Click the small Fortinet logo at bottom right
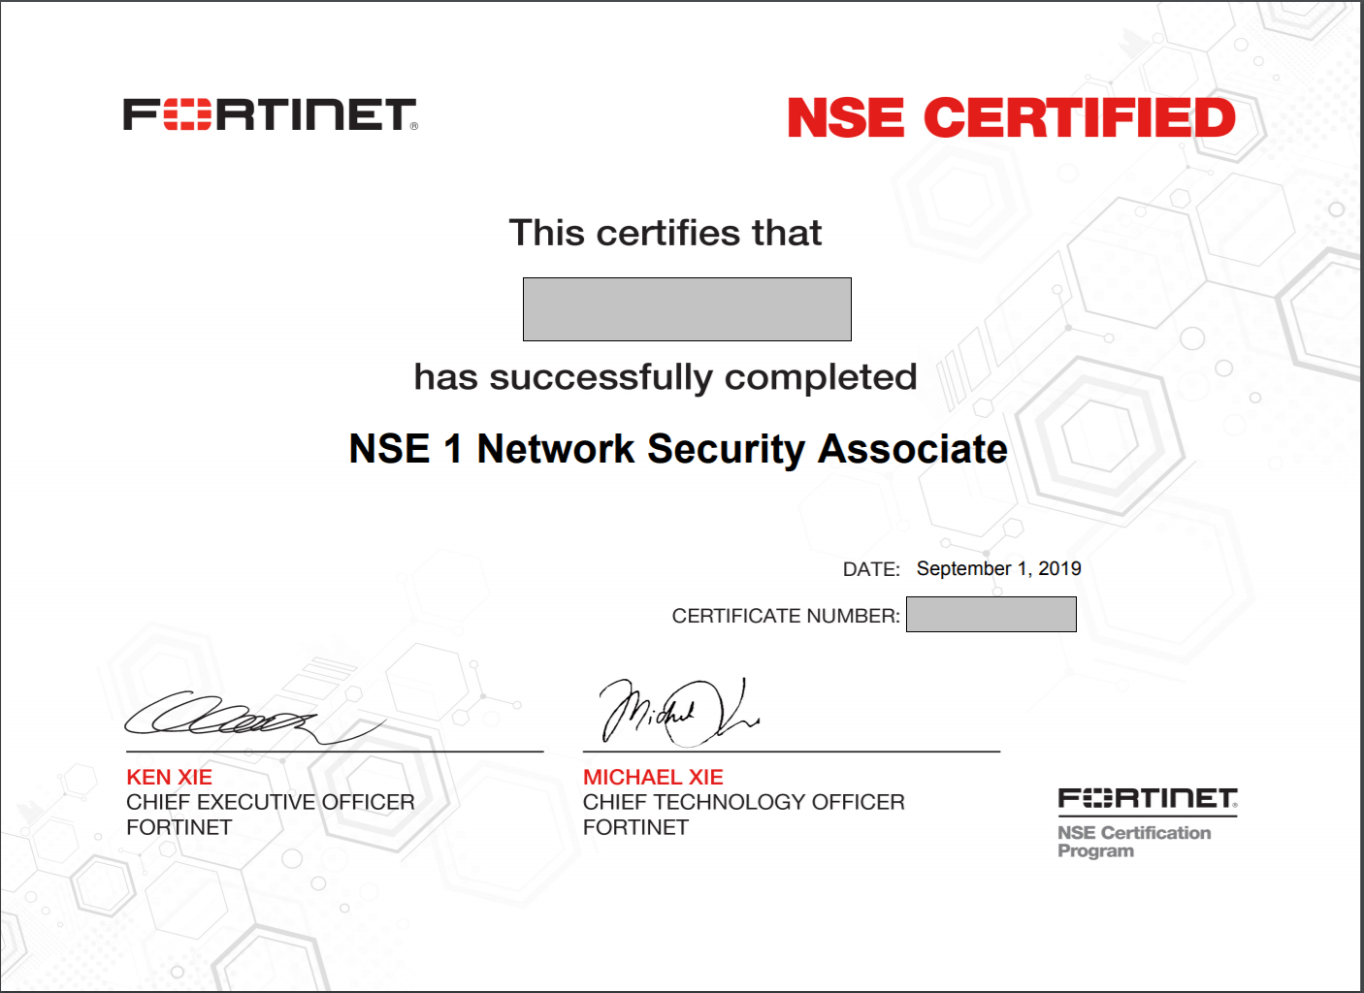This screenshot has width=1364, height=993. [1147, 798]
